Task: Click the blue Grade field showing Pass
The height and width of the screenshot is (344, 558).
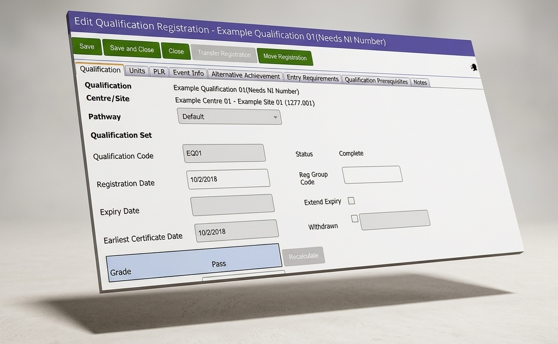Action: coord(195,264)
